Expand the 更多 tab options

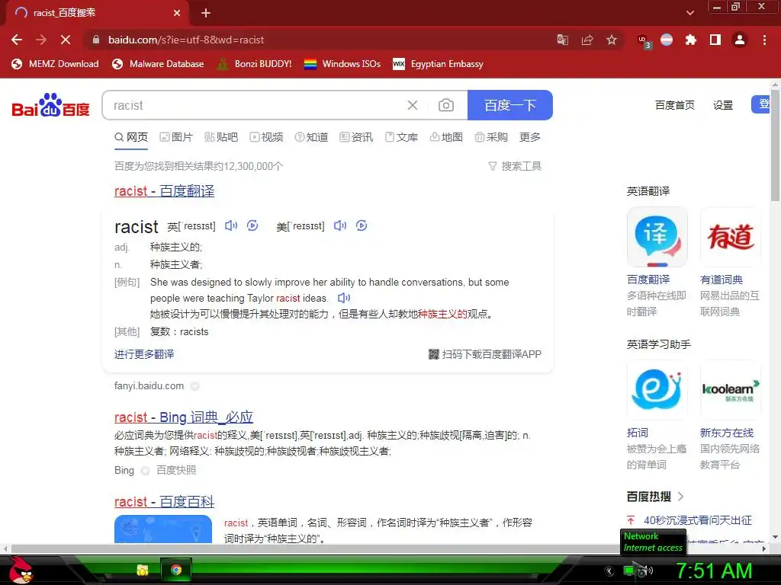pos(530,137)
